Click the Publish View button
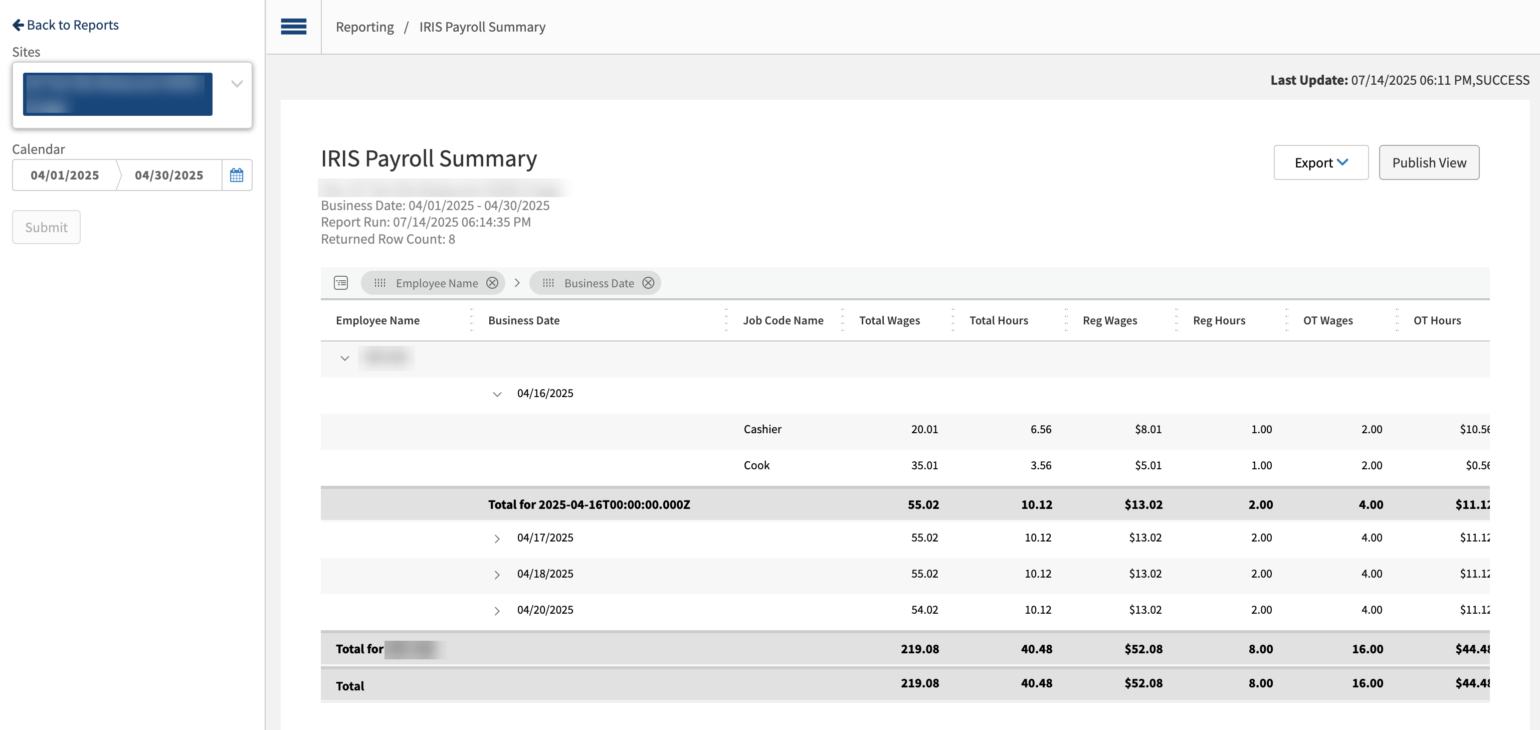Image resolution: width=1540 pixels, height=730 pixels. pos(1429,162)
